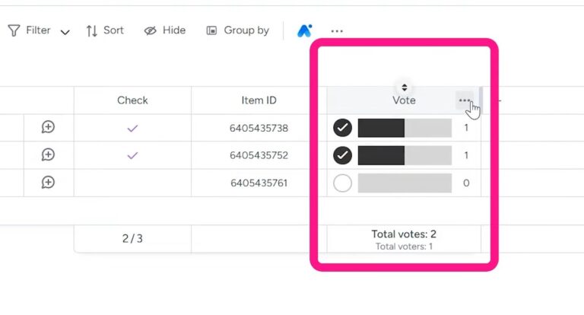The height and width of the screenshot is (315, 584).
Task: Click the first row vote progress bar
Action: [x=404, y=128]
